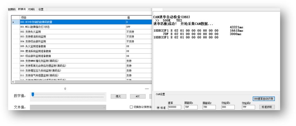
Task: Open the VIN码 tab
Action: coord(31,9)
